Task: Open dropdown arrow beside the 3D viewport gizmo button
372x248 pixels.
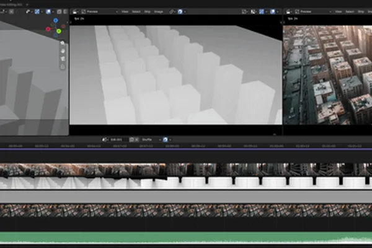Action: (x=42, y=11)
